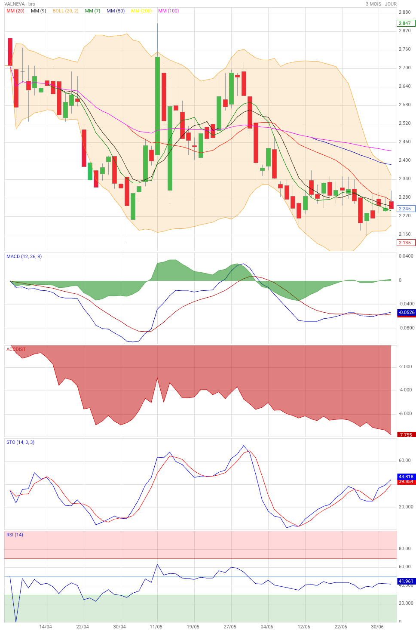Click the 2.340 price axis label
This screenshot has height=631, width=416.
point(405,179)
